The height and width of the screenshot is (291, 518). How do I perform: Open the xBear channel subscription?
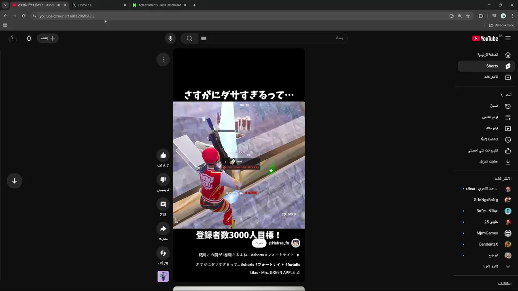[486, 189]
